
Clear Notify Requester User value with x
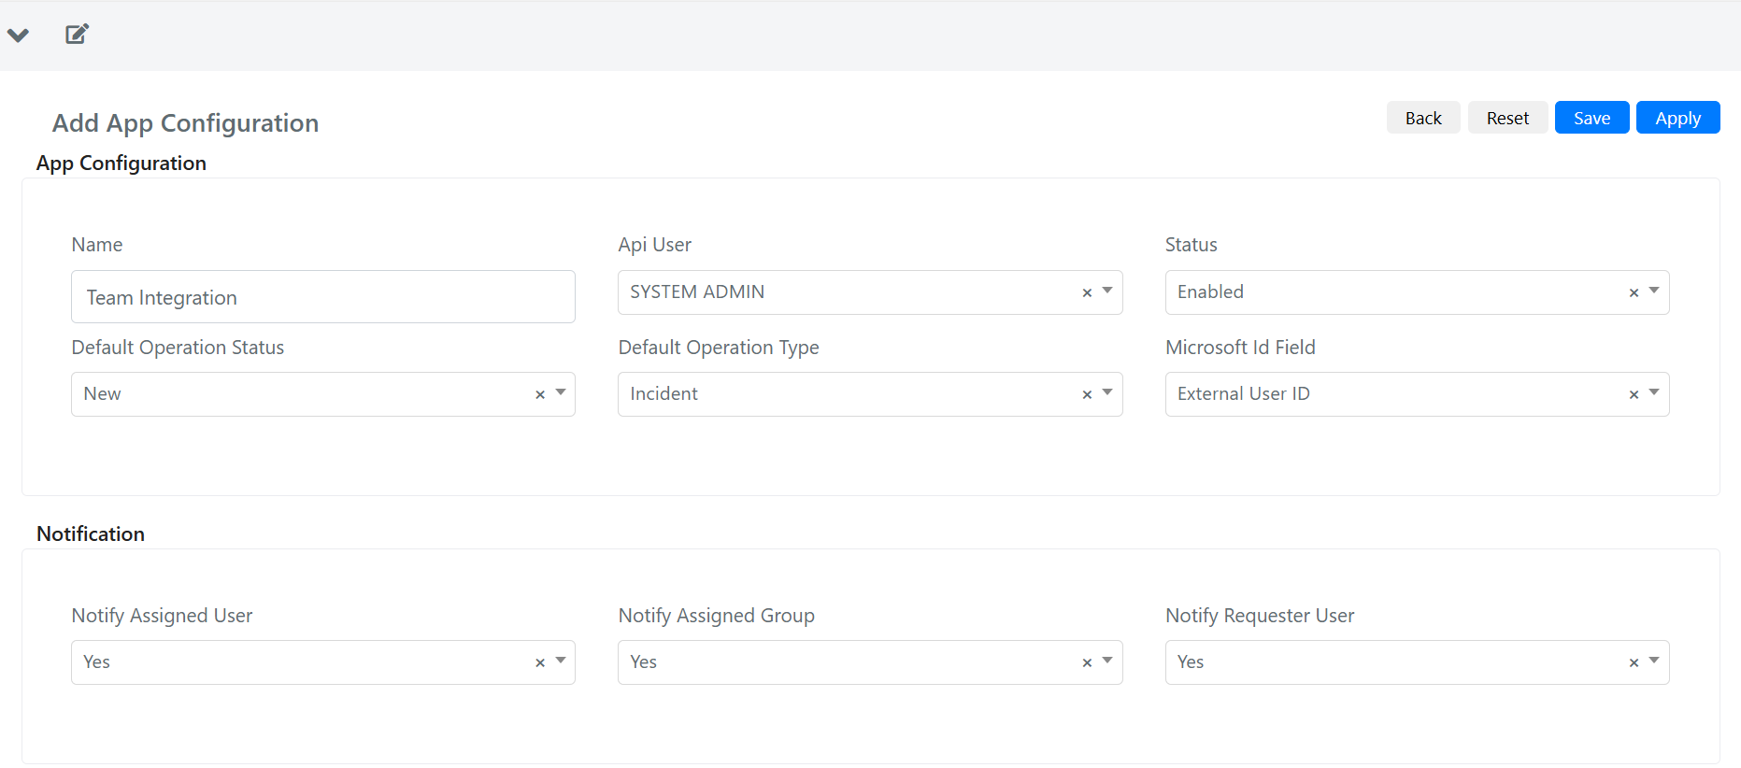(1634, 662)
